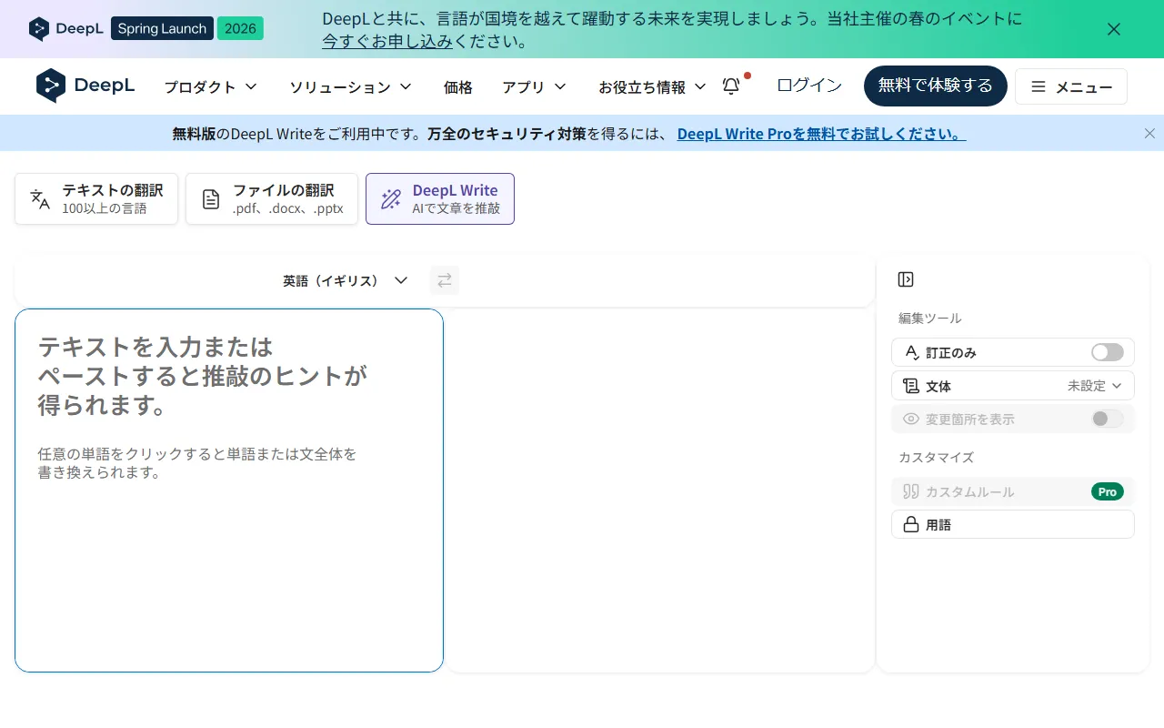Viewport: 1164px width, 728px height.
Task: Select the DeepL Write magic wand icon
Action: pos(390,198)
